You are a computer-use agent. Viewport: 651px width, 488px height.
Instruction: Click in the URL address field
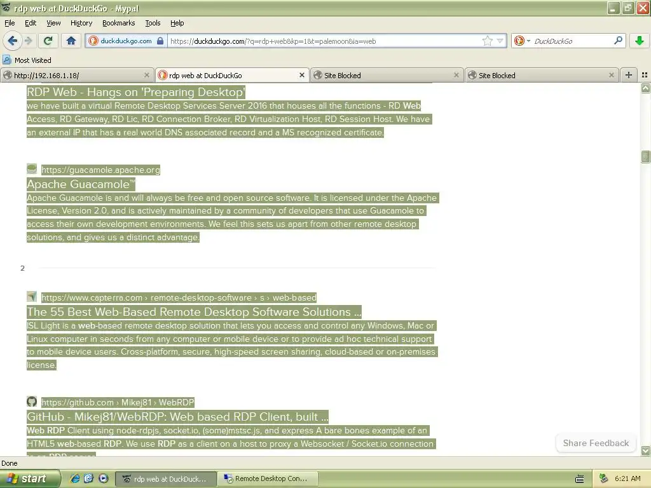[324, 41]
